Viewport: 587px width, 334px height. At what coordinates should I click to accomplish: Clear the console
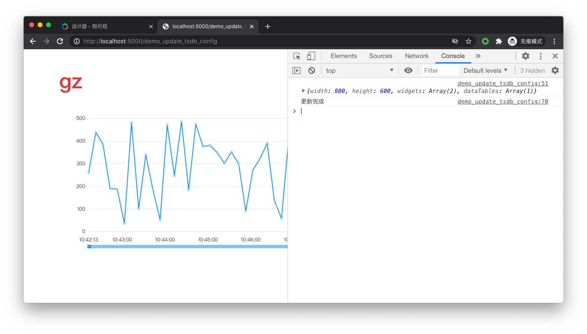click(312, 71)
